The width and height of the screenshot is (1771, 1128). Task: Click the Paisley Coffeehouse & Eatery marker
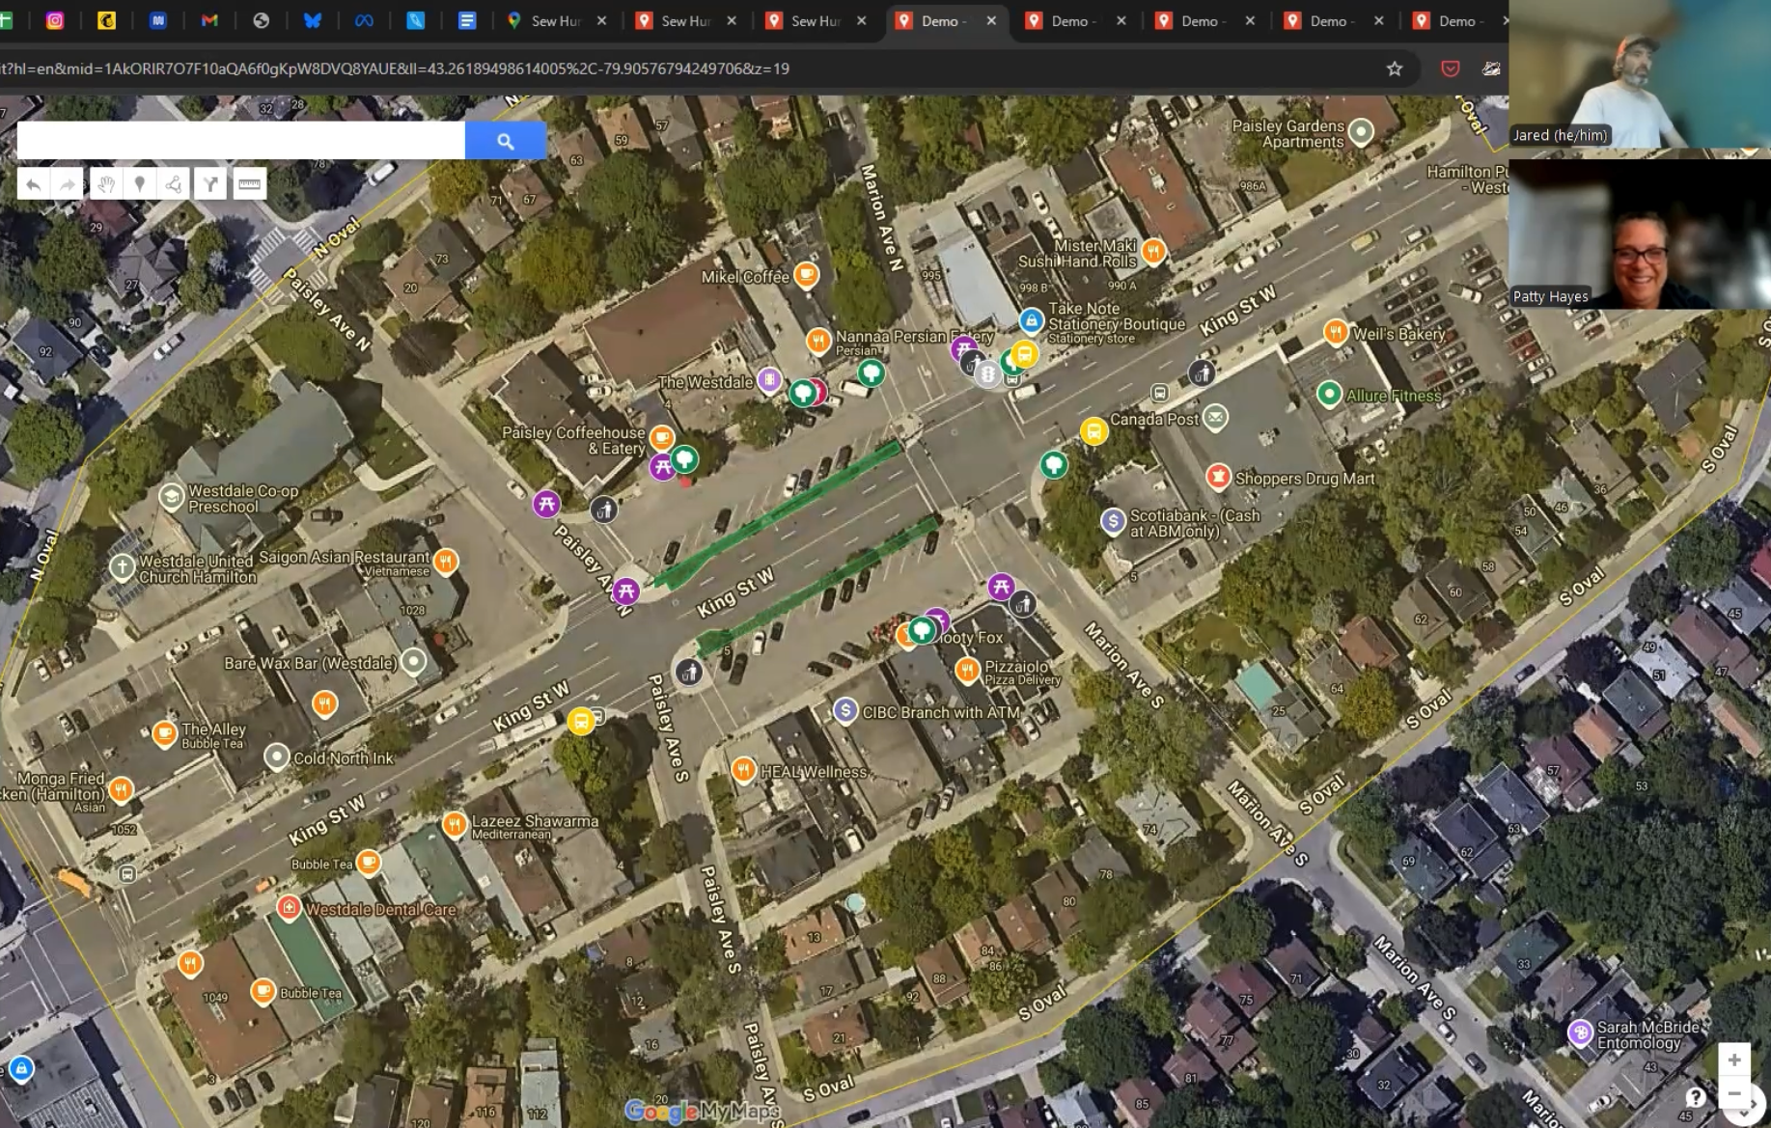pyautogui.click(x=661, y=437)
